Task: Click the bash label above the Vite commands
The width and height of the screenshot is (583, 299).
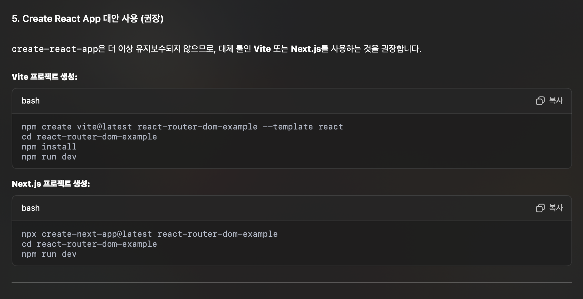Action: click(31, 101)
